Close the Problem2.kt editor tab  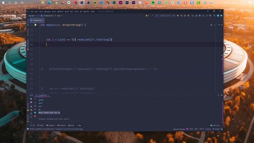point(43,20)
